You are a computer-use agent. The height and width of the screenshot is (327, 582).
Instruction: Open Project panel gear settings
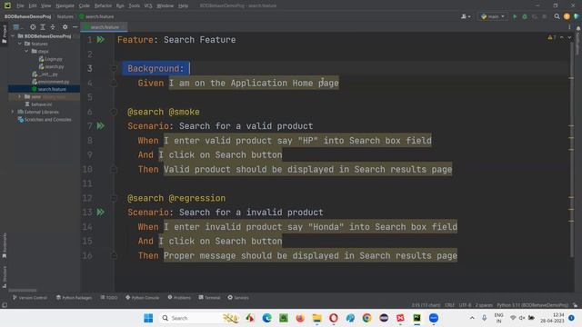click(x=65, y=27)
